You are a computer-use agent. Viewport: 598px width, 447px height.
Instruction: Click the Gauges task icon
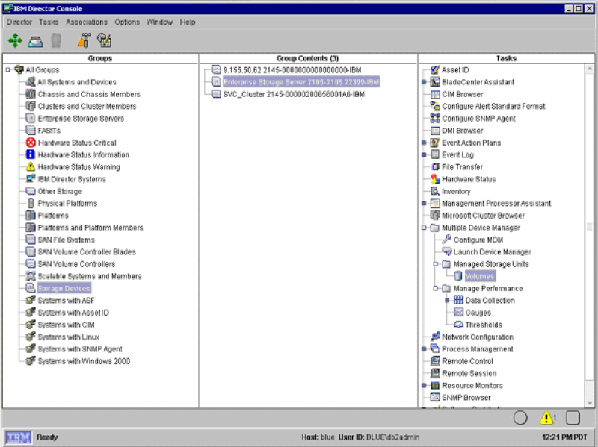tap(458, 313)
